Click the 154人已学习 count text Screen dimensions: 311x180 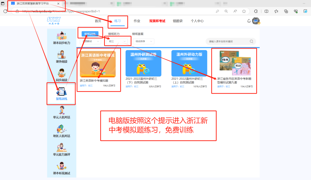point(246,87)
